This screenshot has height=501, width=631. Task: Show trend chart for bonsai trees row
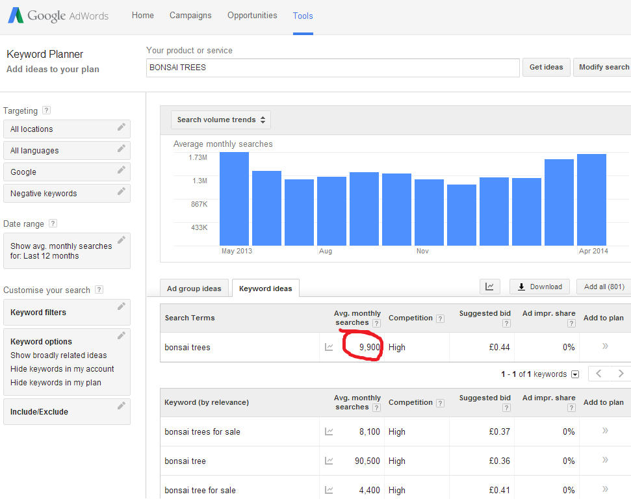click(329, 347)
